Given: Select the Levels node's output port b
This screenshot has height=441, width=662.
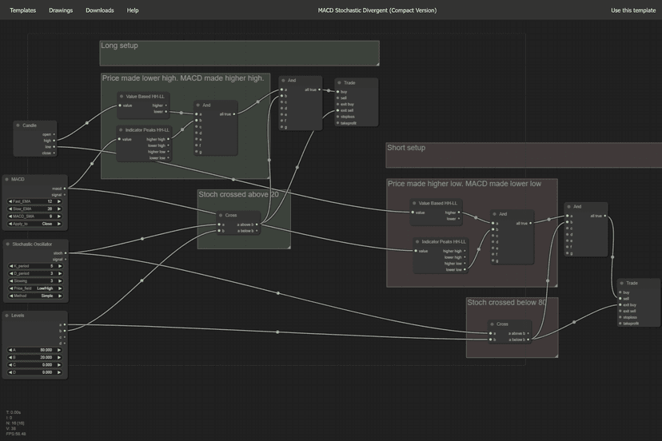Looking at the screenshot, I should [65, 331].
